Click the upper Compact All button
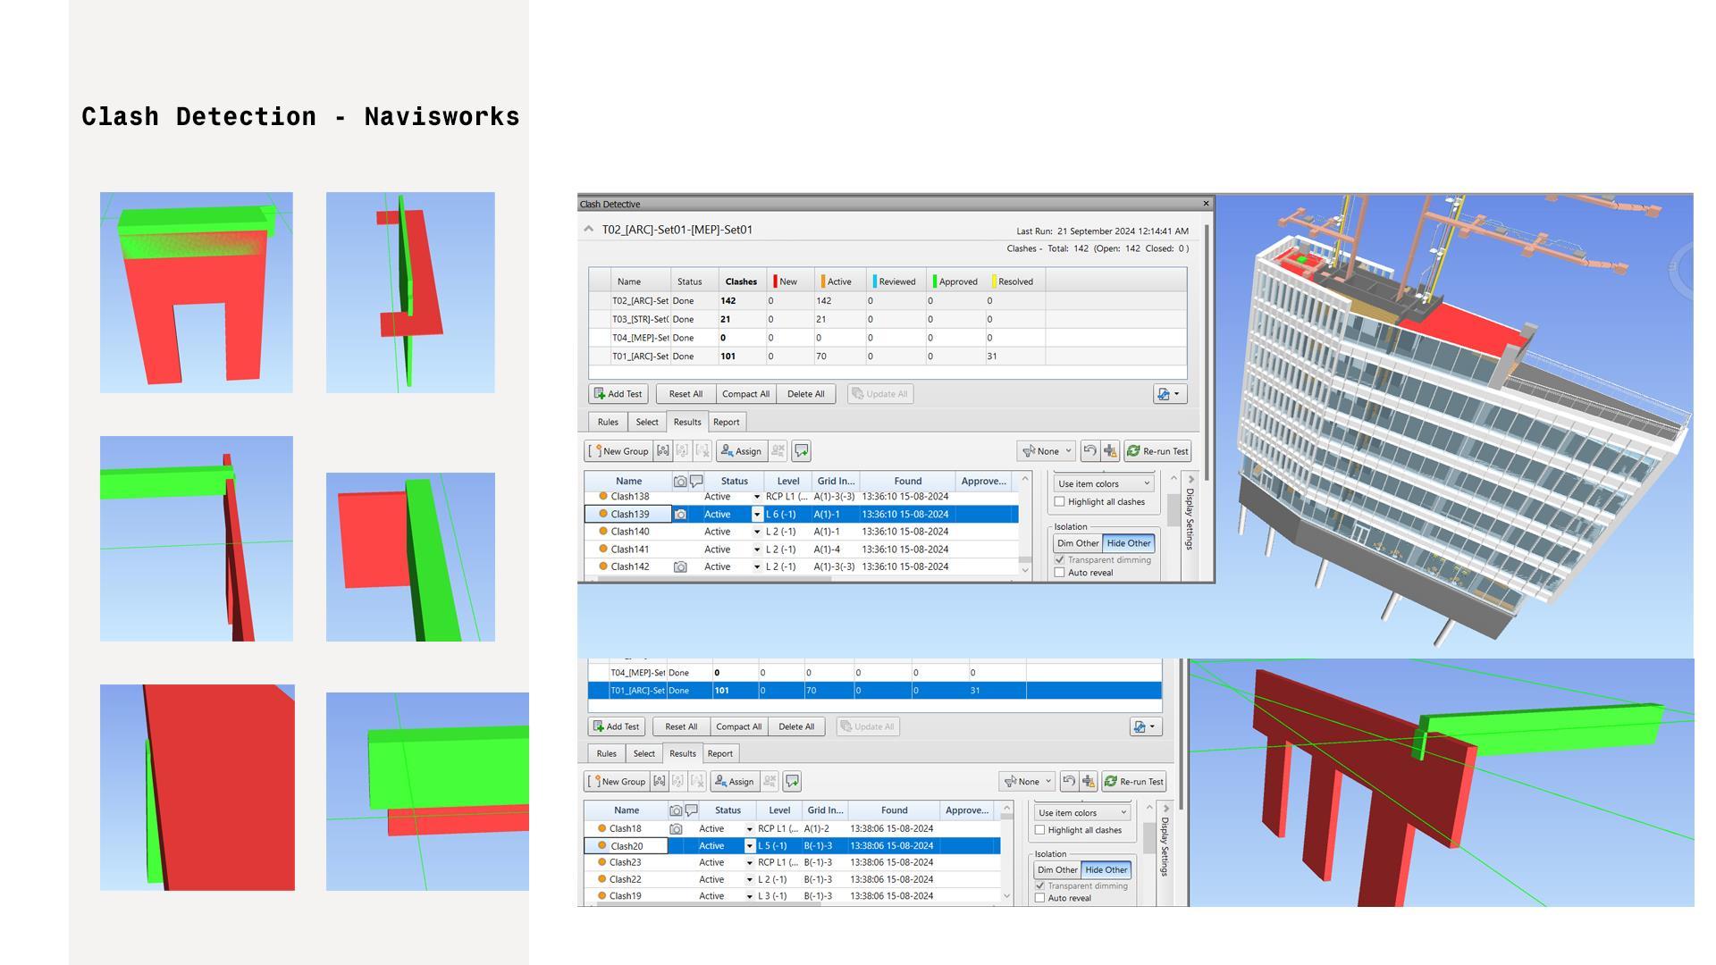 tap(745, 394)
